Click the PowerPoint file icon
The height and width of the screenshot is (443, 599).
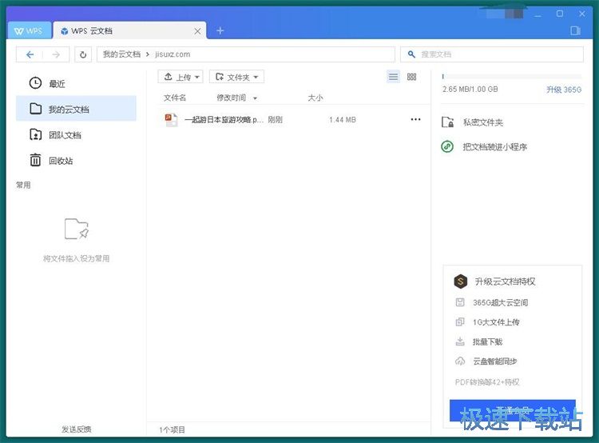click(171, 120)
